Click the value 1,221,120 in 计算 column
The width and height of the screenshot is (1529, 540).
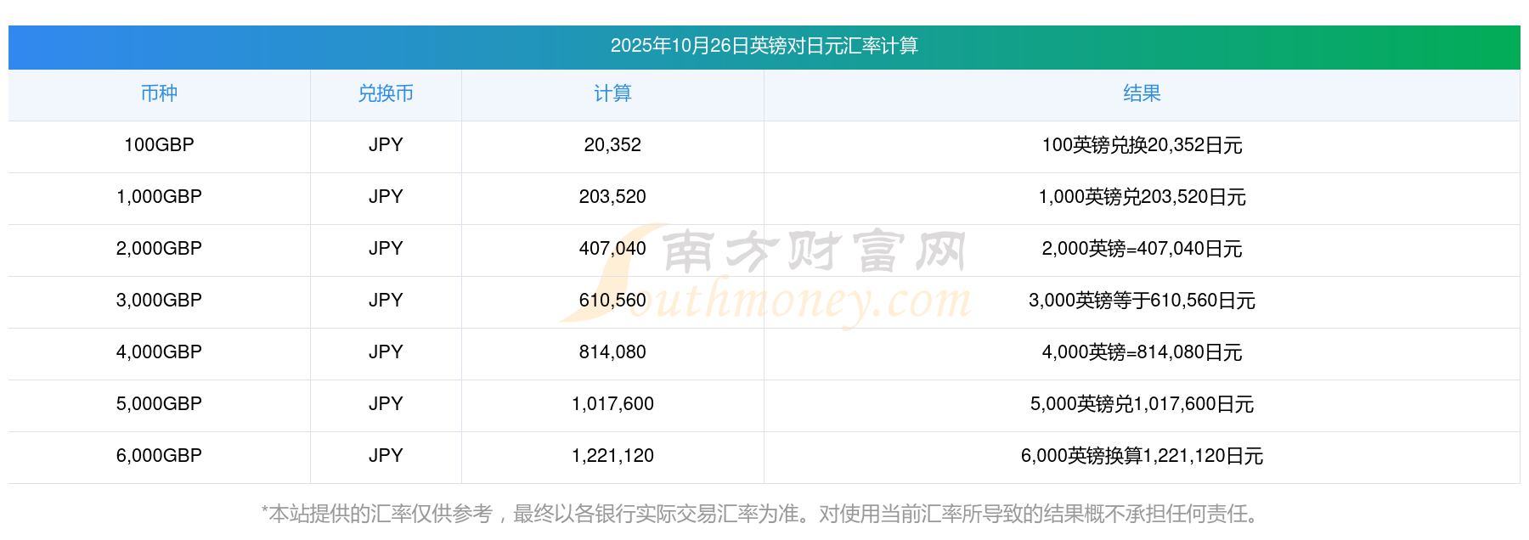[x=612, y=456]
